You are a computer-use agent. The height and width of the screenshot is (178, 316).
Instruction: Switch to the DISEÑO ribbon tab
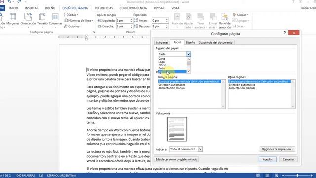[x=50, y=8]
